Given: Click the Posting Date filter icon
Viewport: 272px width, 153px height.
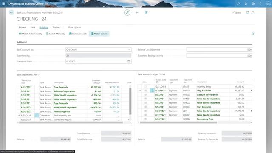Looking at the screenshot, I should coord(157,82).
